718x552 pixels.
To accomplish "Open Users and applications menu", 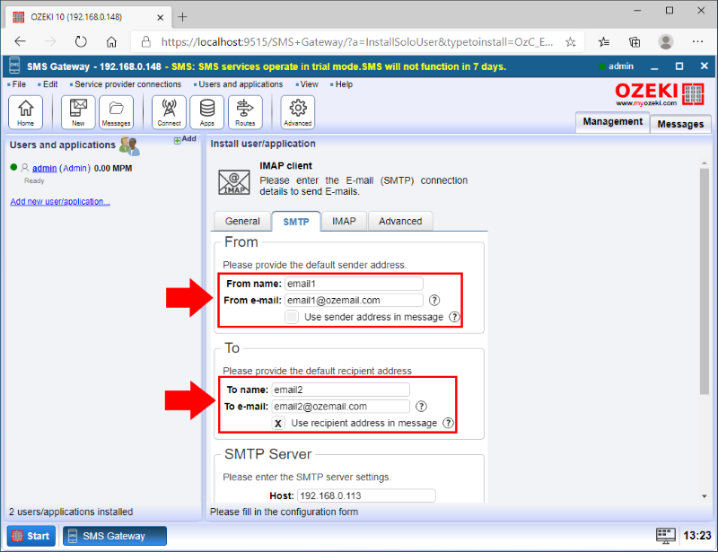I will [241, 84].
